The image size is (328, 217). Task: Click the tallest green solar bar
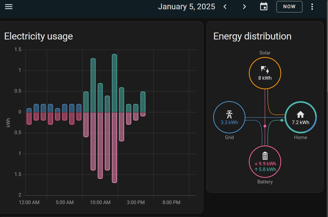coord(114,83)
